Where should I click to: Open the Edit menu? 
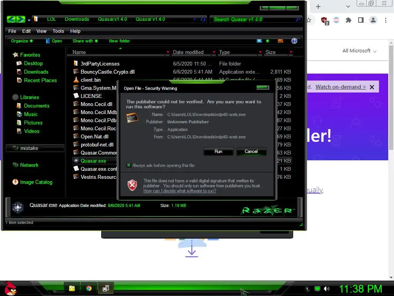[26, 31]
